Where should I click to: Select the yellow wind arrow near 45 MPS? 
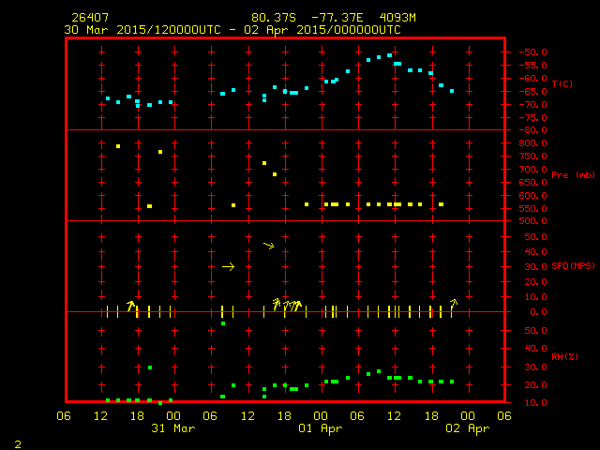[x=268, y=246]
